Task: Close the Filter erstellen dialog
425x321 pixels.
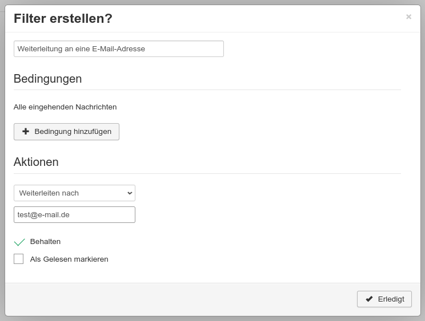Action: tap(408, 17)
